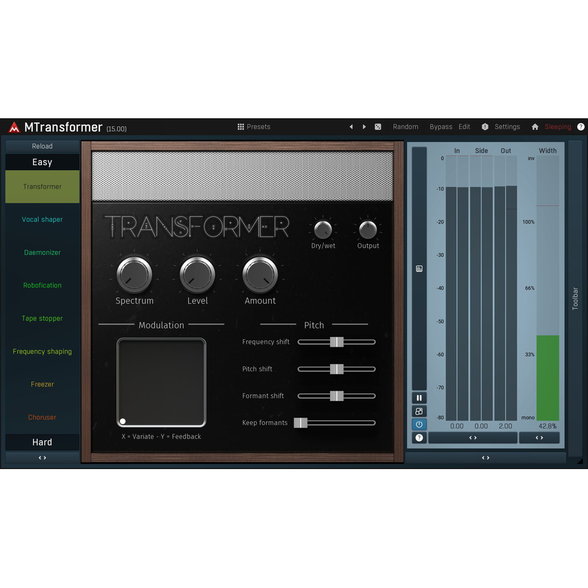Image resolution: width=588 pixels, height=588 pixels.
Task: Expand arrows below the Width meter
Action: point(539,438)
